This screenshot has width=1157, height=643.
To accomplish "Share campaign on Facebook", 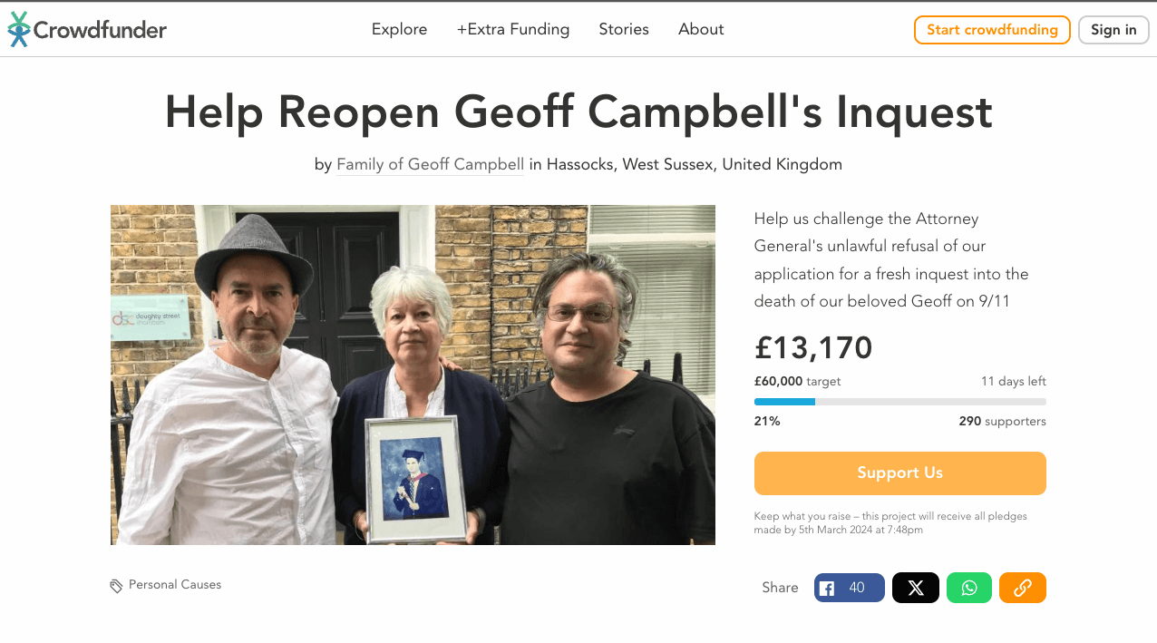I will (849, 588).
